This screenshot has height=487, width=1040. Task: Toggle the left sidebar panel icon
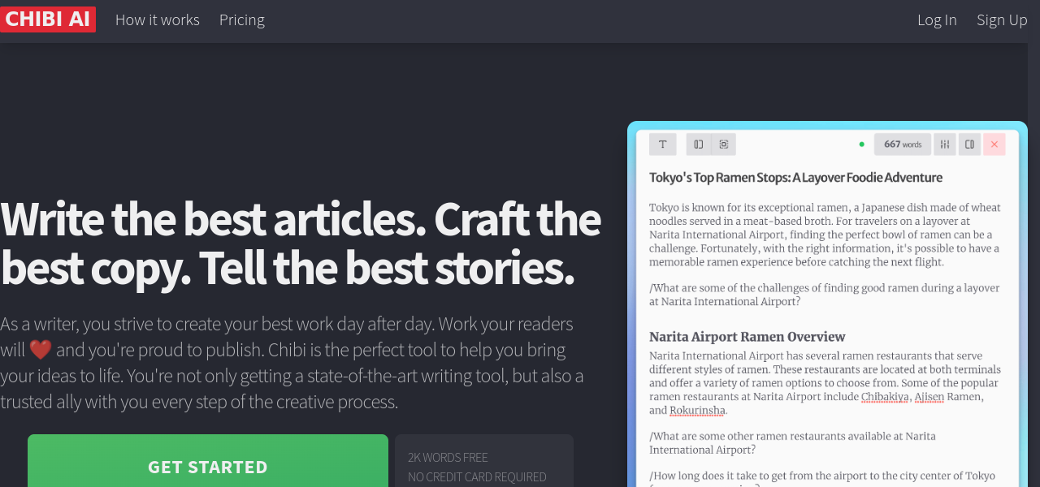[699, 144]
